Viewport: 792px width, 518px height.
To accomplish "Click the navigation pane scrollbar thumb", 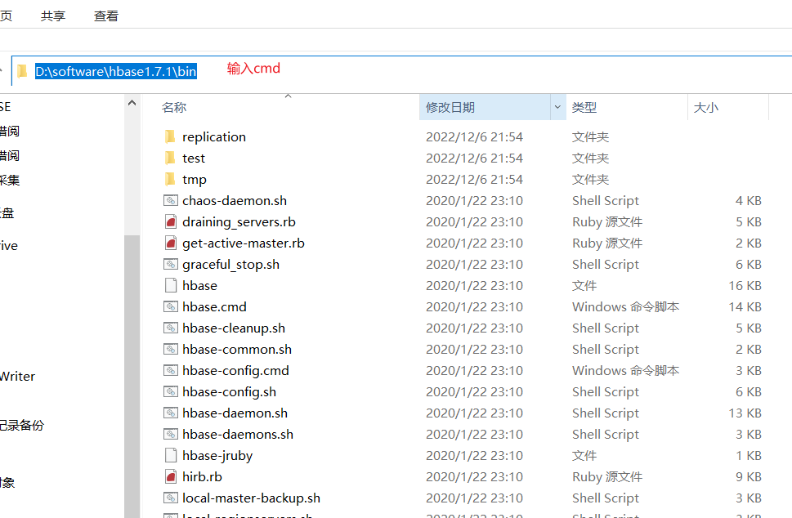I will (x=132, y=376).
